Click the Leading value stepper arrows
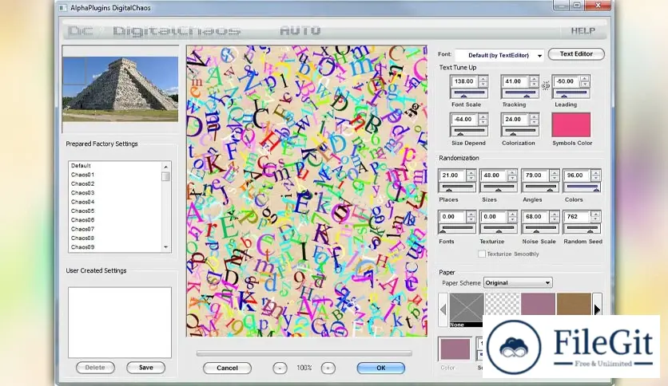668x386 pixels. (x=585, y=81)
